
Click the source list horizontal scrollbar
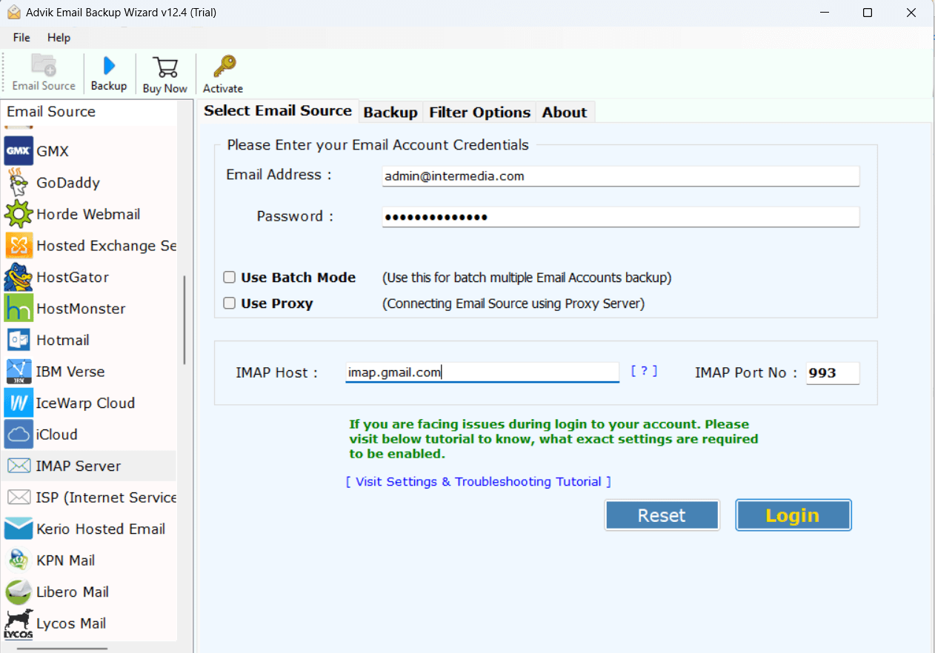point(62,649)
